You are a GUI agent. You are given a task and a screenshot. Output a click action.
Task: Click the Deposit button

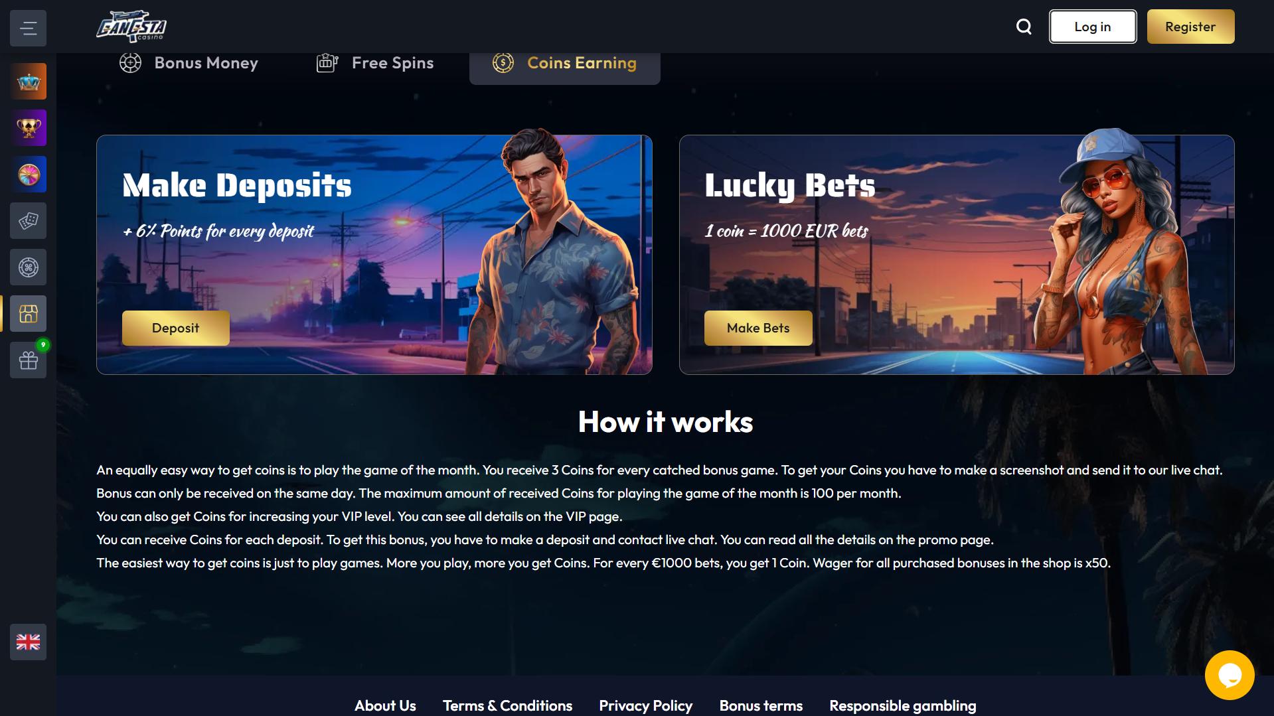click(175, 328)
